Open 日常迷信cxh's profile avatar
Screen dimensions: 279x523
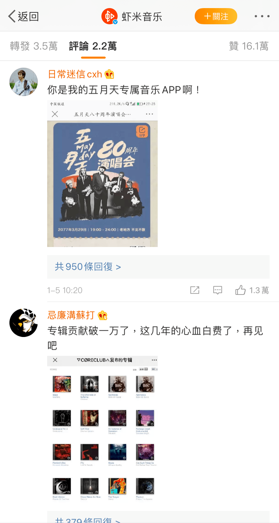coord(24,82)
